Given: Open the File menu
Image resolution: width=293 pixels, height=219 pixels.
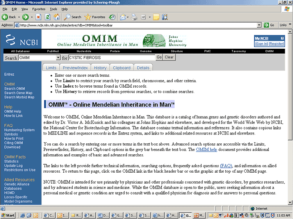Looking at the screenshot, I should click(5, 9).
